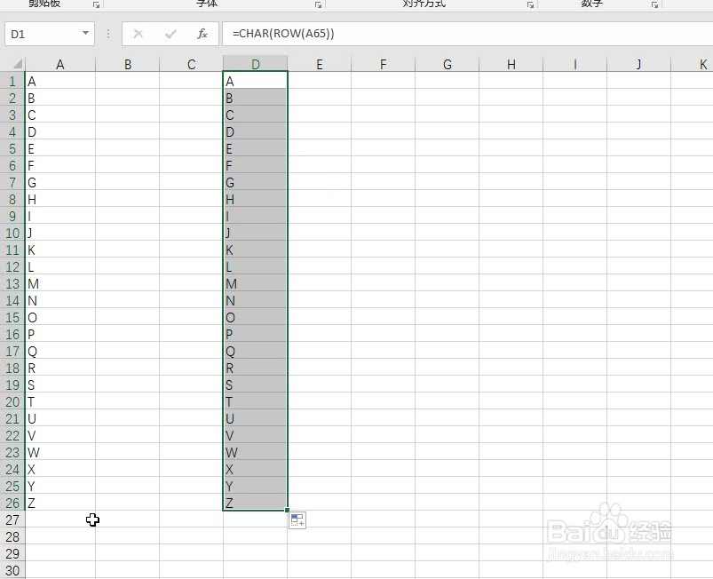Click cell D1 containing A
Viewport: 713px width, 579px height.
255,81
